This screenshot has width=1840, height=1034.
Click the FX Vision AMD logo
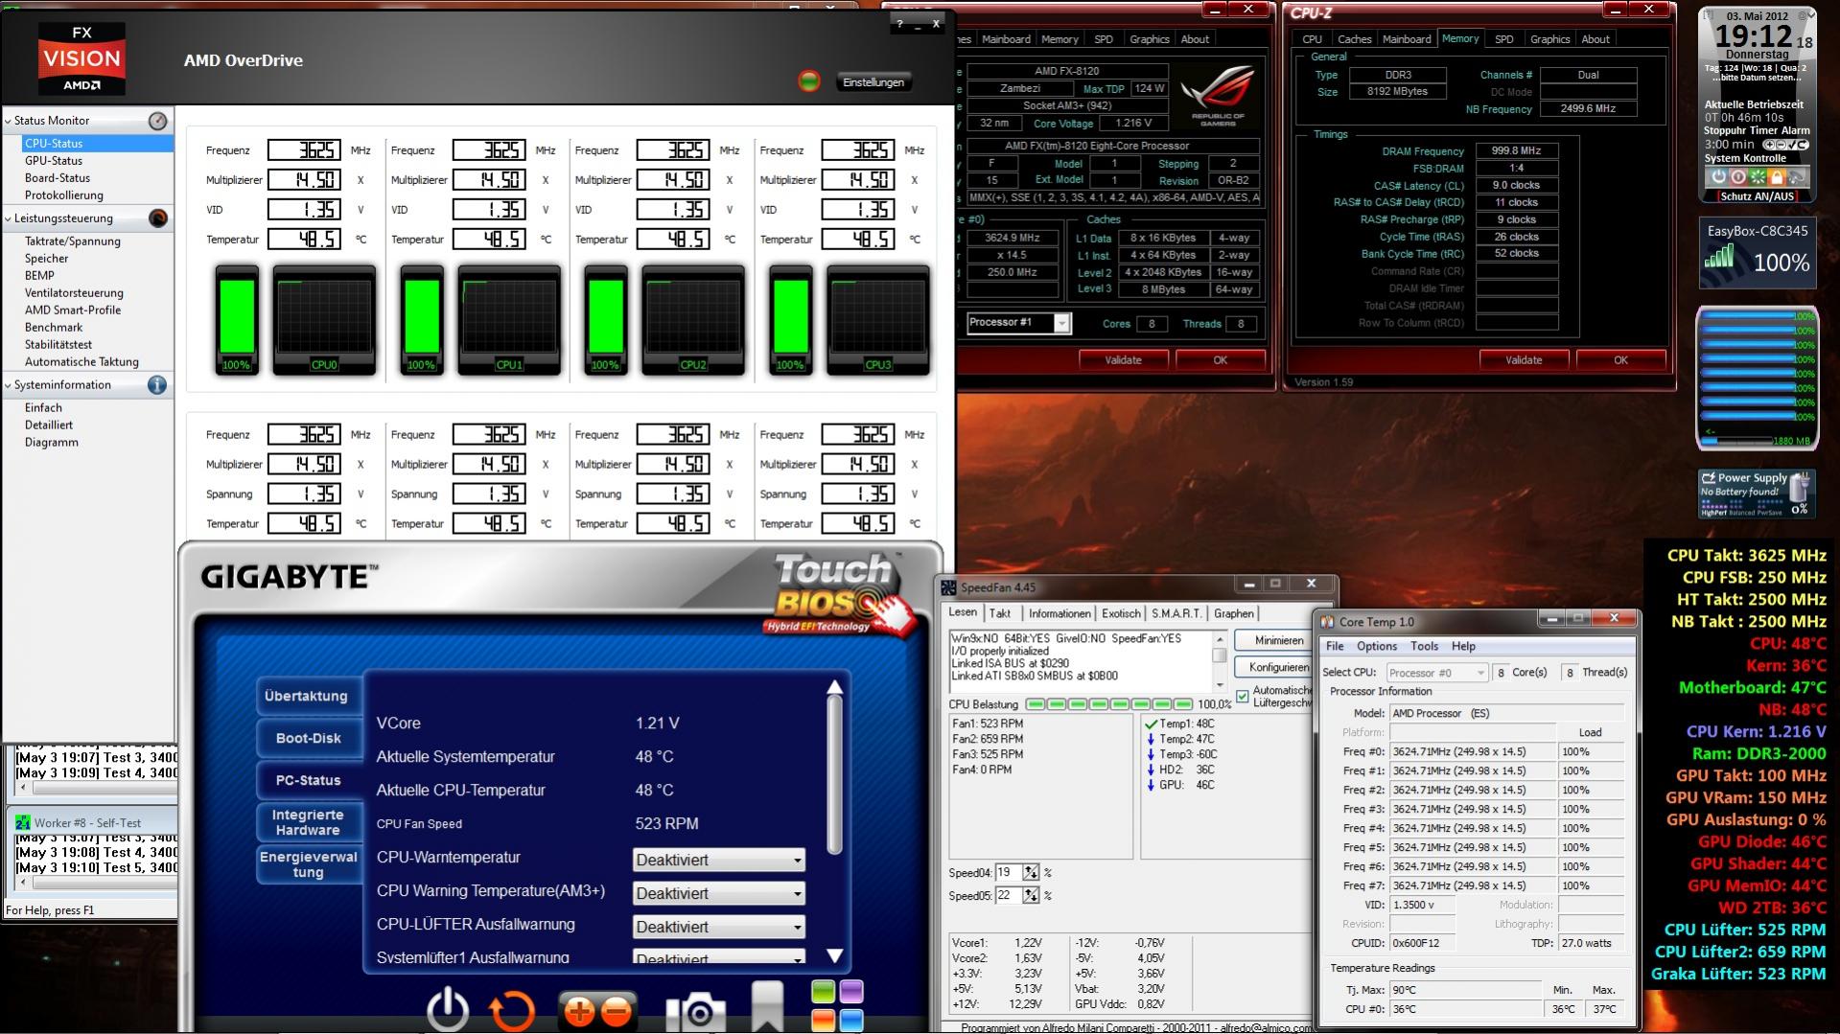pos(82,58)
